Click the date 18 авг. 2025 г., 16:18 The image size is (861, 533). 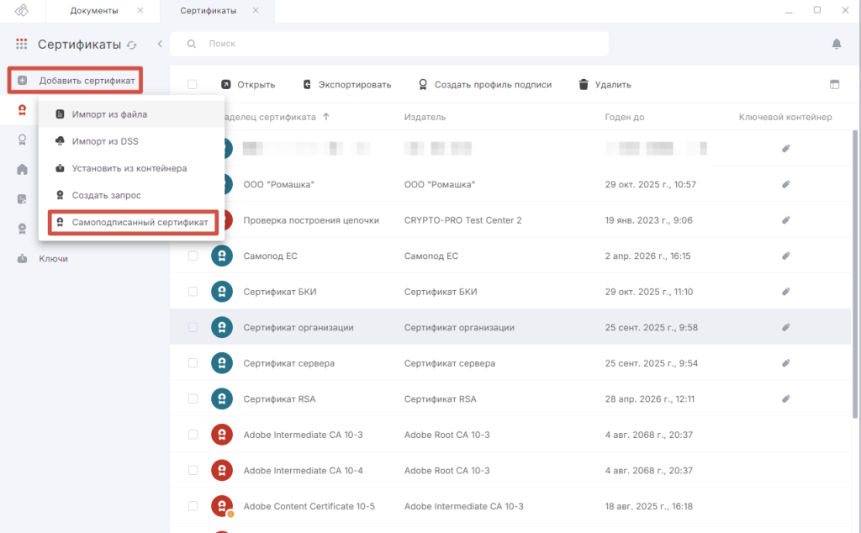[x=649, y=506]
